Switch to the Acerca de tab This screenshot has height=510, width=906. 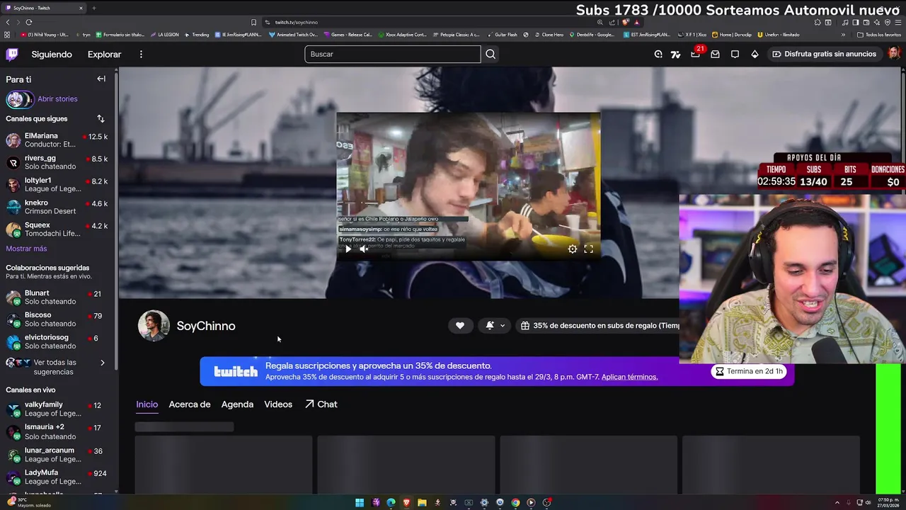pyautogui.click(x=190, y=404)
